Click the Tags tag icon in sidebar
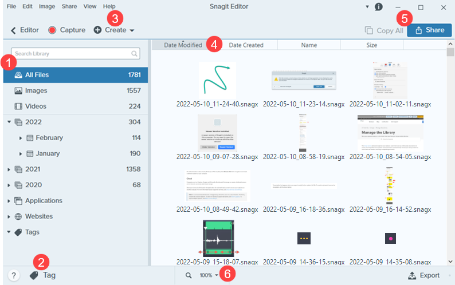 [x=18, y=232]
